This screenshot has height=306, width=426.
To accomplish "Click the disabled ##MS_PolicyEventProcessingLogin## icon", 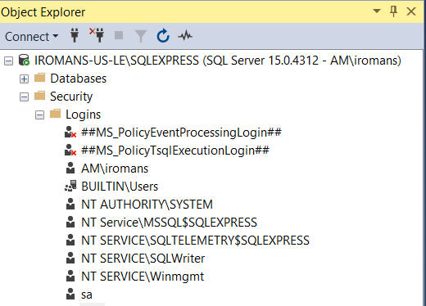I will click(x=70, y=133).
